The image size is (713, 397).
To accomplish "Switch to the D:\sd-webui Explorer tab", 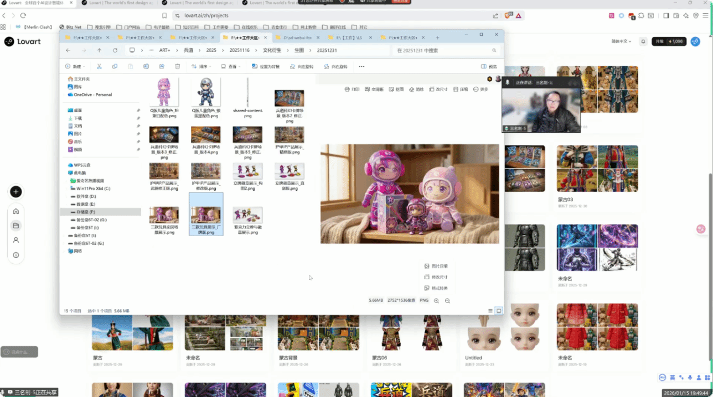I will [x=297, y=38].
